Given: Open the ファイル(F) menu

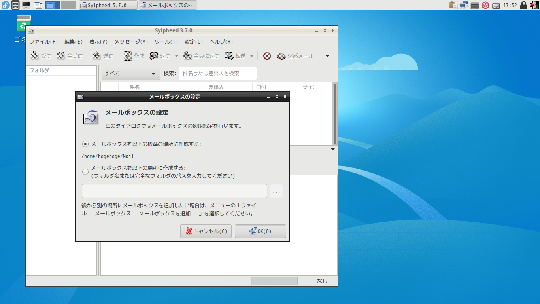Looking at the screenshot, I should [43, 42].
